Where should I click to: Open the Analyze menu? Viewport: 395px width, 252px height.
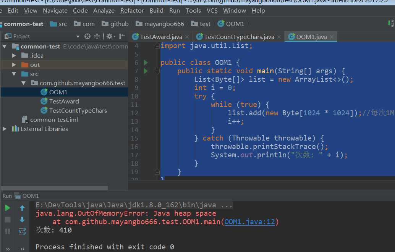[x=104, y=11]
